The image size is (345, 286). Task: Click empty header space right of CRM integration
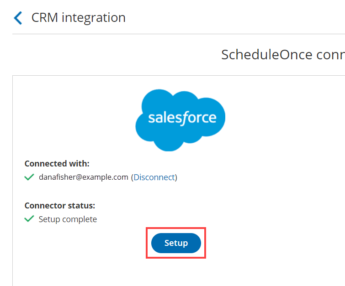coord(238,18)
